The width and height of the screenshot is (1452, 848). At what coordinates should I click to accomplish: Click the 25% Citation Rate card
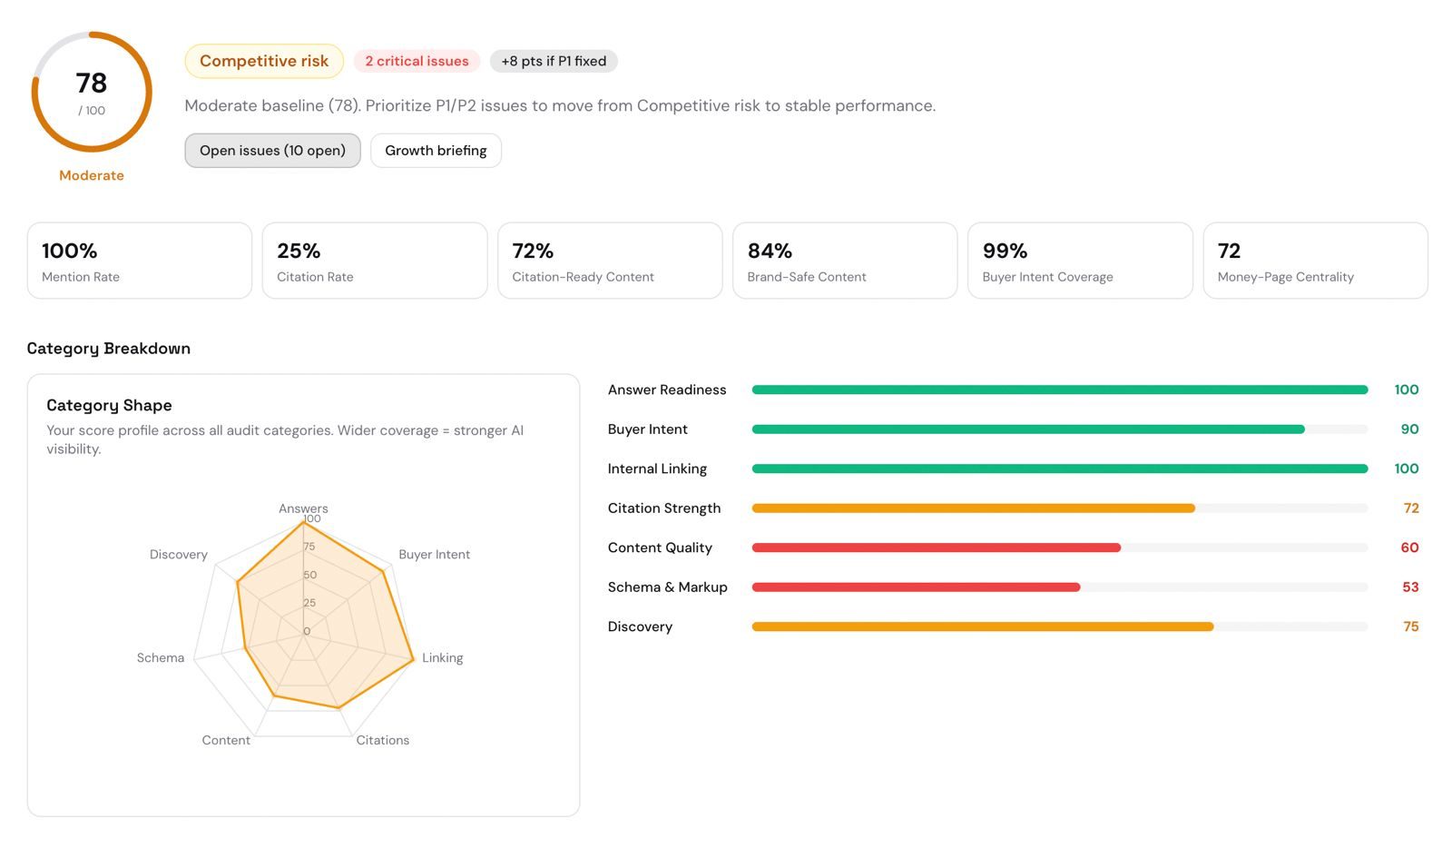tap(374, 261)
